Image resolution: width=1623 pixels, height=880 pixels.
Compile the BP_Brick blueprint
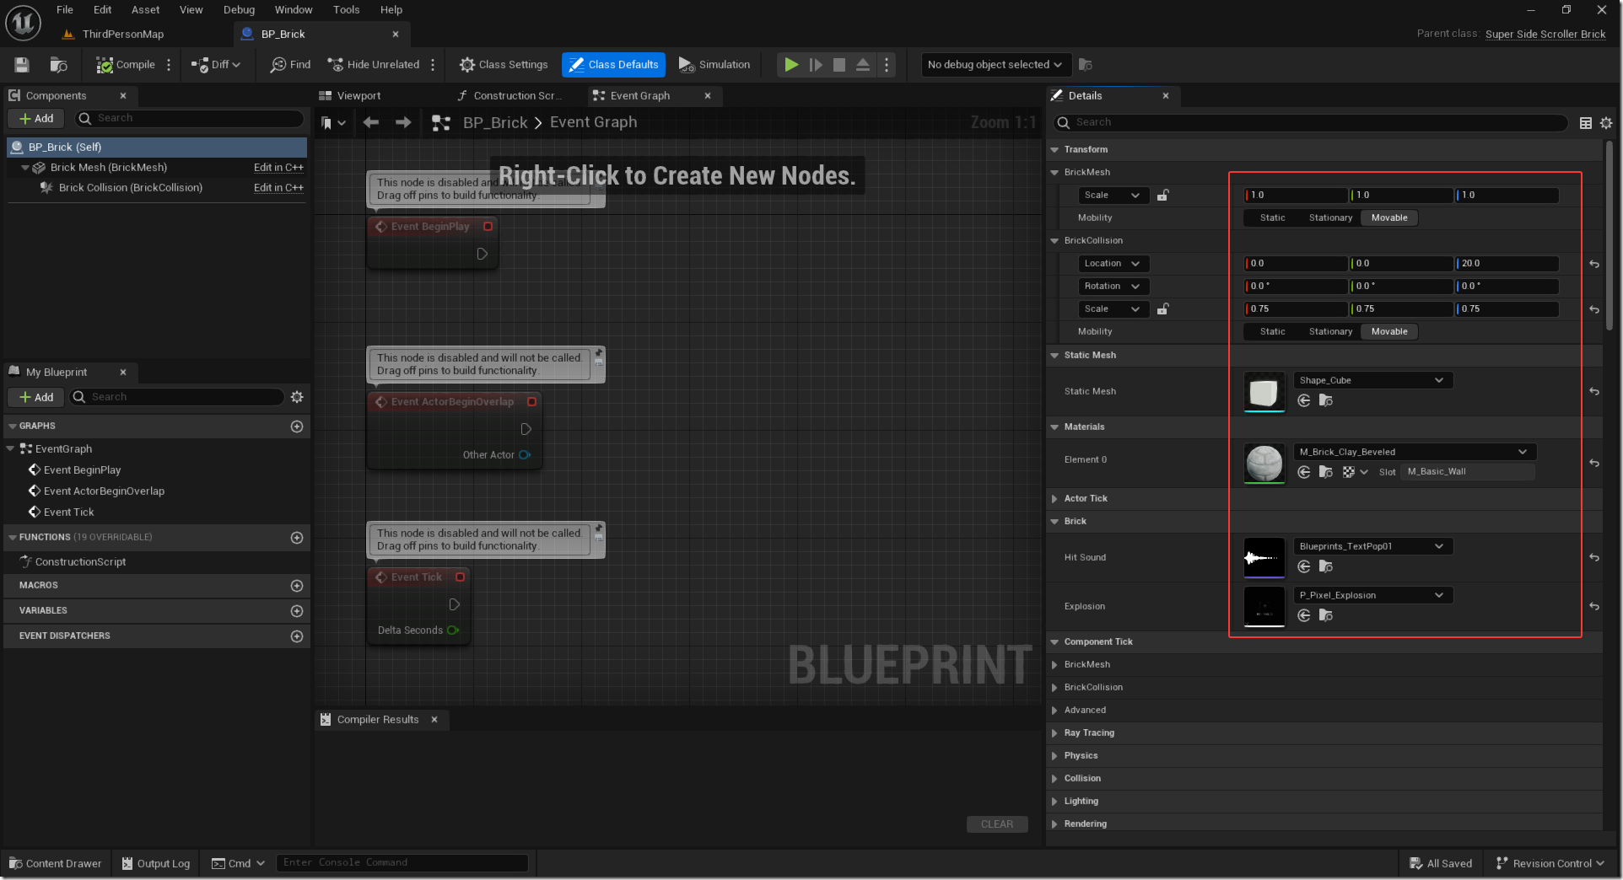tap(126, 65)
